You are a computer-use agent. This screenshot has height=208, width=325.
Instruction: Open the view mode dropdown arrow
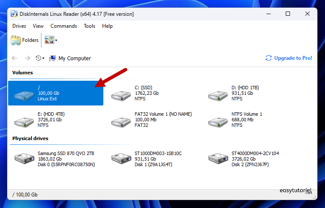coord(56,41)
